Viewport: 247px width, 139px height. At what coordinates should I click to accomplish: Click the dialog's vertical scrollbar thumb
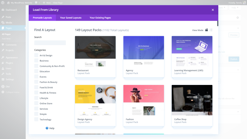tap(218, 23)
